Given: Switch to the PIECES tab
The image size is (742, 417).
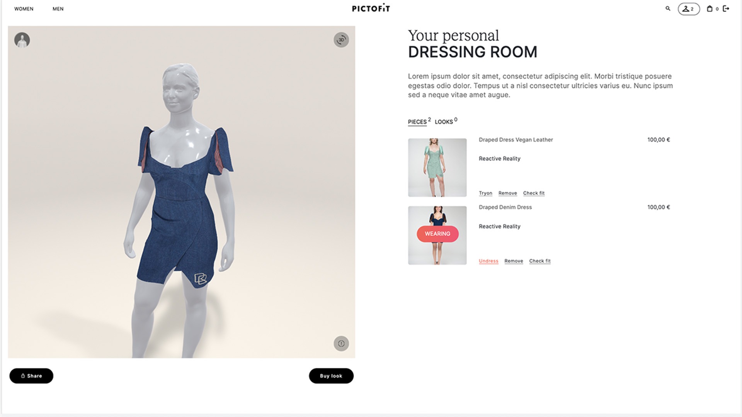Looking at the screenshot, I should [x=417, y=122].
